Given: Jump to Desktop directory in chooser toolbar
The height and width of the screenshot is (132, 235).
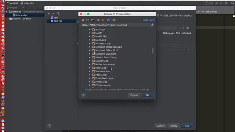Looking at the screenshot, I should point(88,20).
